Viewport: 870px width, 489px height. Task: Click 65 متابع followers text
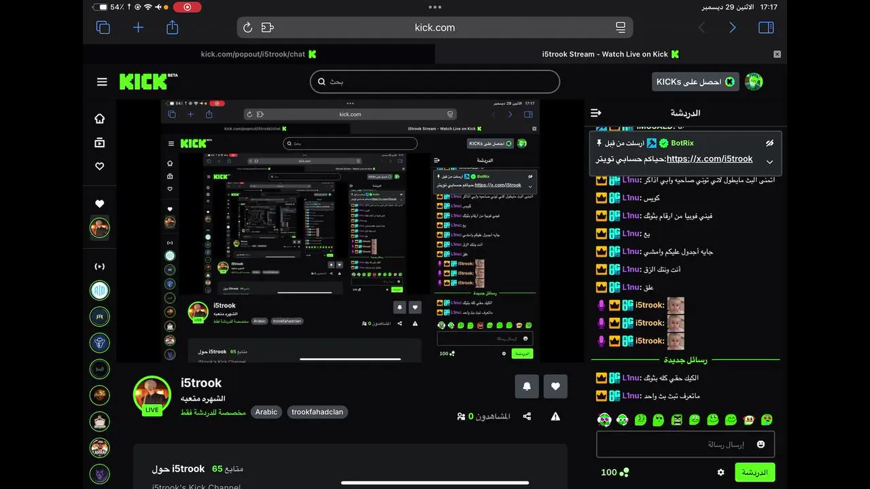(x=228, y=469)
